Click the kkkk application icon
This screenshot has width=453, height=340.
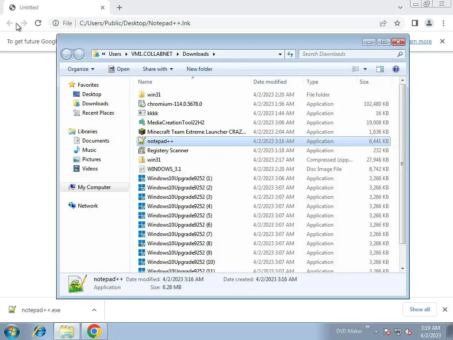142,113
